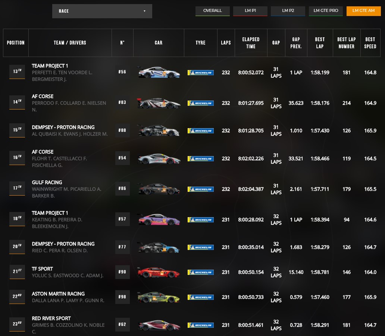Click the Gulf Racing #86 car image
Screen dimensions: 385x336
[159, 189]
